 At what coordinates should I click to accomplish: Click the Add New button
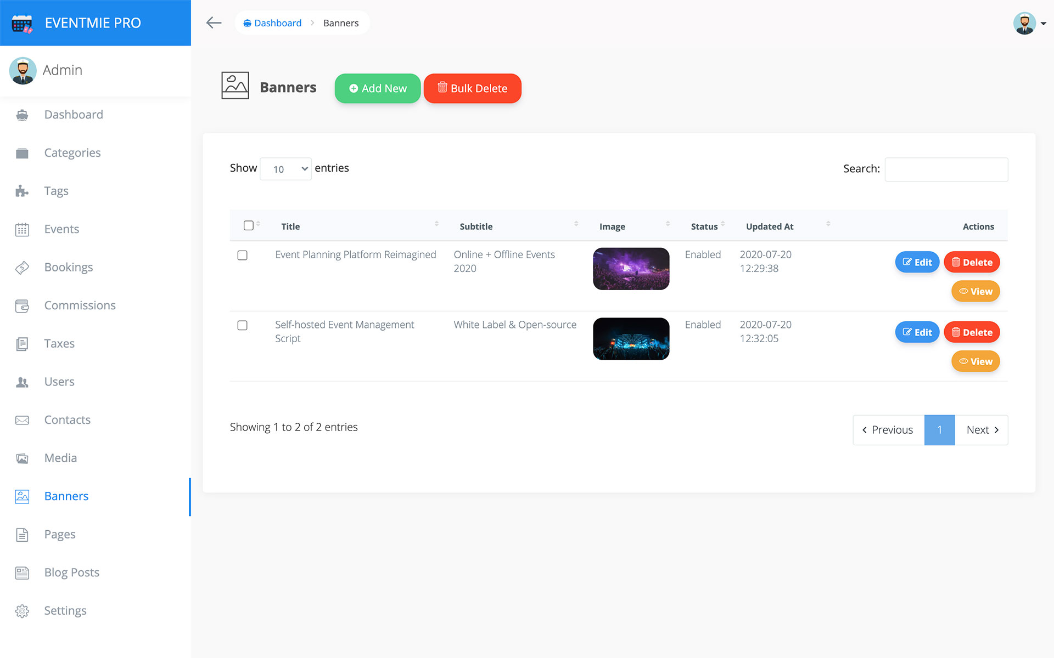point(378,88)
